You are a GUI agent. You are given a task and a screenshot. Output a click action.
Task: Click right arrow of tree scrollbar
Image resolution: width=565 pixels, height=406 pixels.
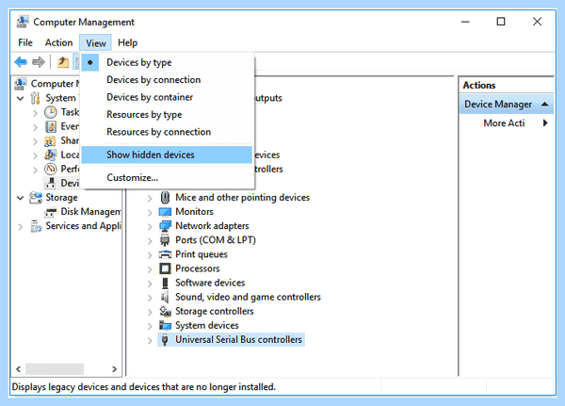pos(114,369)
